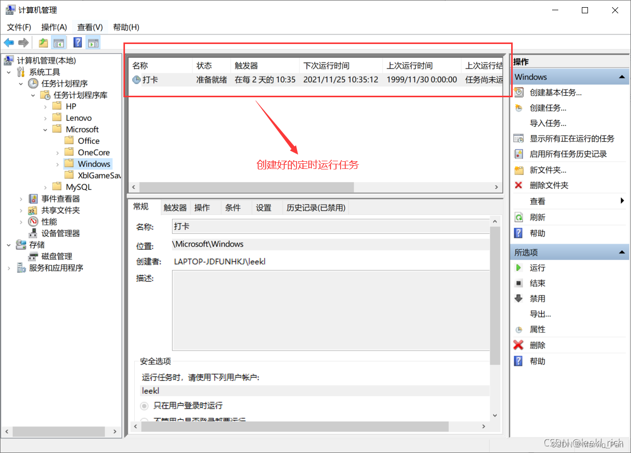Image resolution: width=631 pixels, height=453 pixels.
Task: Switch to the 历史记录(已禁用) tab
Action: (x=316, y=207)
